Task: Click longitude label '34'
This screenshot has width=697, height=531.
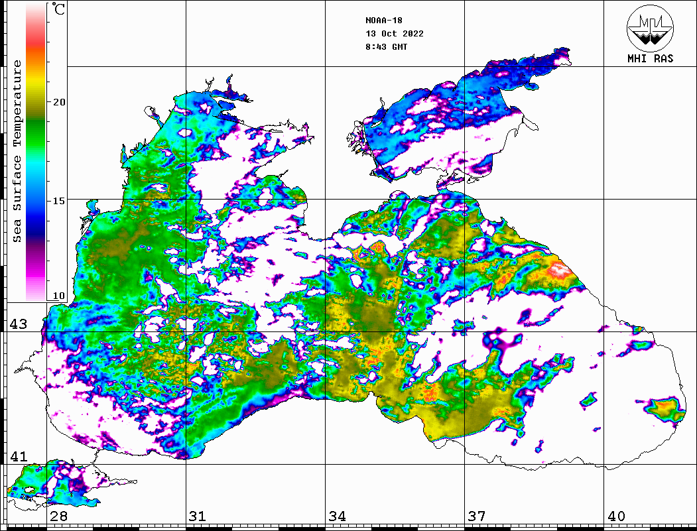Action: [x=337, y=516]
